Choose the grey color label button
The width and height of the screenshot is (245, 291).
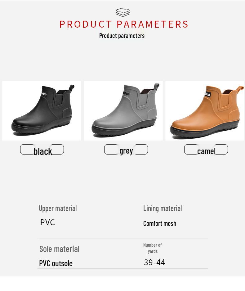(126, 150)
